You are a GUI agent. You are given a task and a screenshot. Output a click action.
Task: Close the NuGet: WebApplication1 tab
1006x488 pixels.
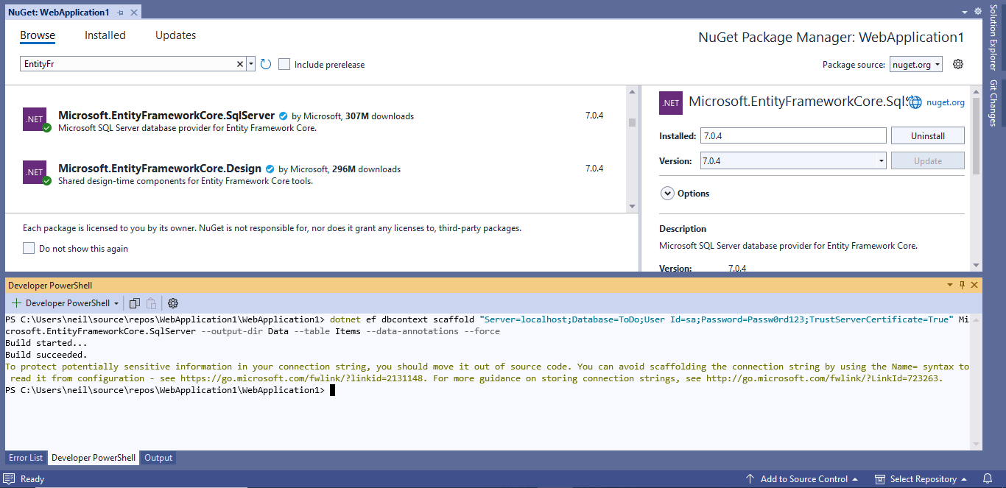click(134, 13)
